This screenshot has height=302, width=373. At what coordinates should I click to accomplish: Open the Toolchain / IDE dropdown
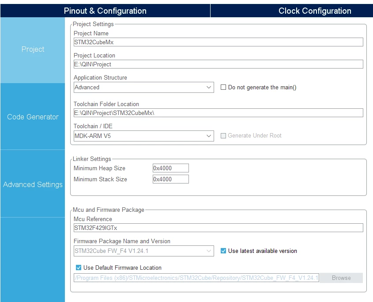click(x=143, y=136)
